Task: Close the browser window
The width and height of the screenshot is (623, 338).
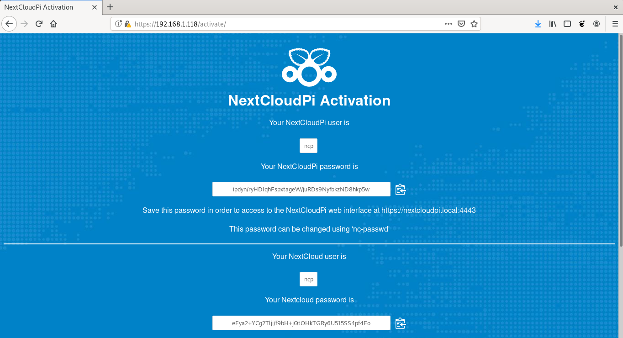Action: [x=616, y=7]
